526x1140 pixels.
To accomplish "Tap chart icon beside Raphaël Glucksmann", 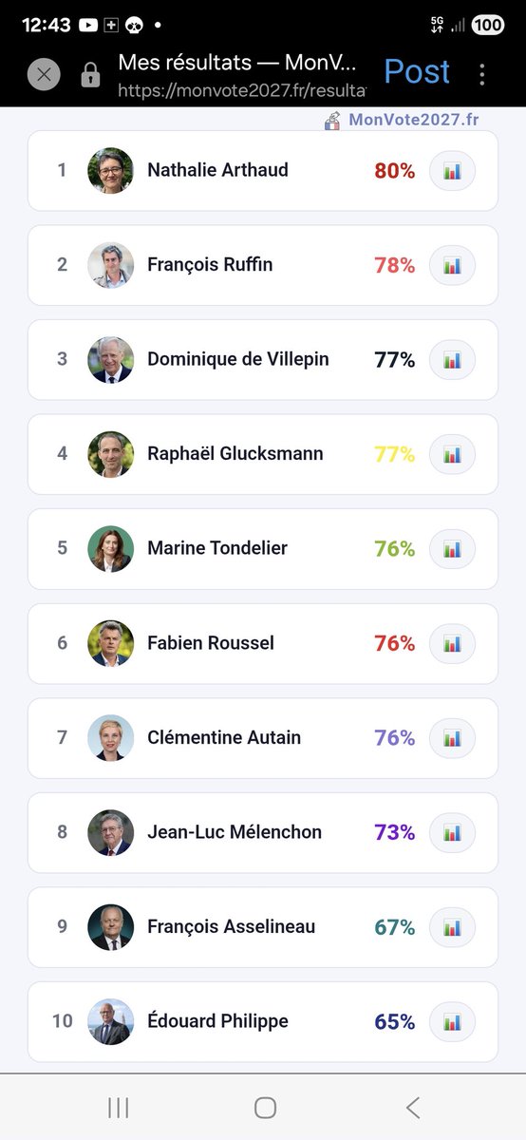I will pos(452,454).
